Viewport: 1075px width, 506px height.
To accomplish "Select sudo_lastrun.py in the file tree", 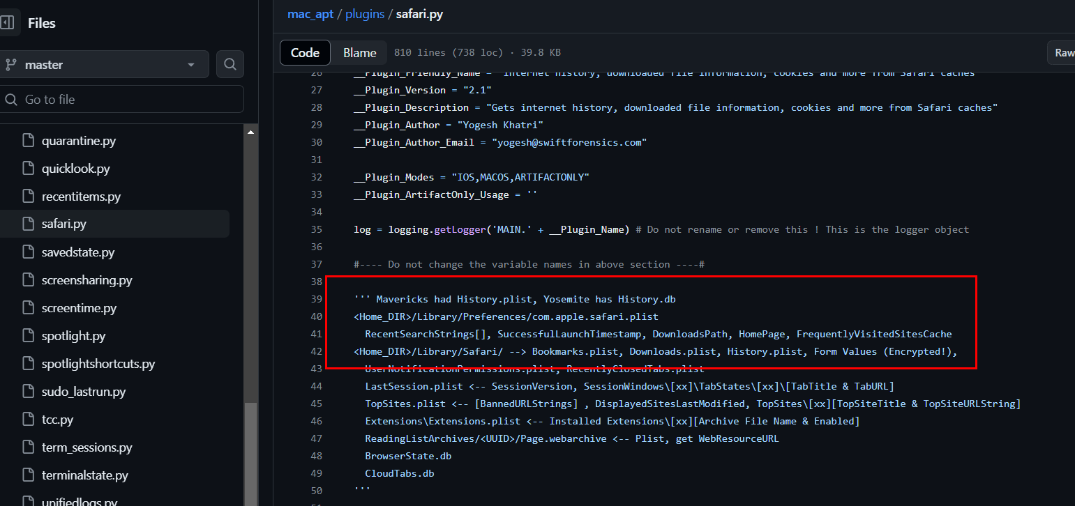I will coord(84,392).
